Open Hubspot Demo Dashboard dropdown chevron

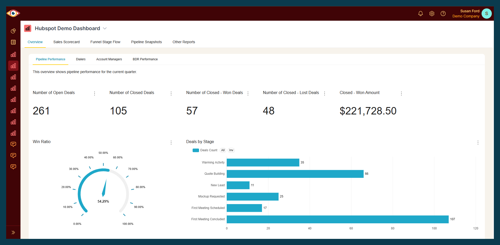105,28
